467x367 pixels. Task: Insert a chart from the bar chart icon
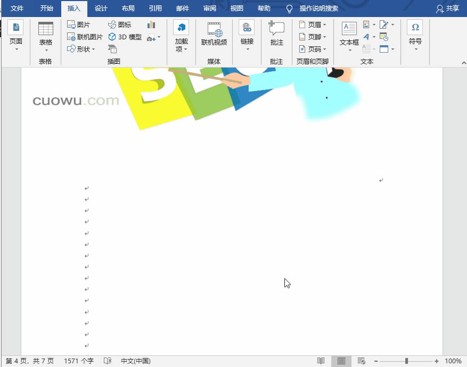151,24
